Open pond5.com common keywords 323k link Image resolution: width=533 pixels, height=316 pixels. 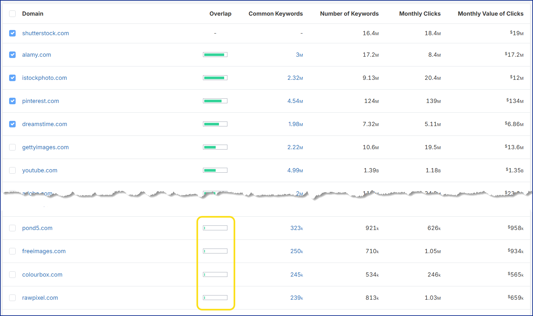pos(297,228)
